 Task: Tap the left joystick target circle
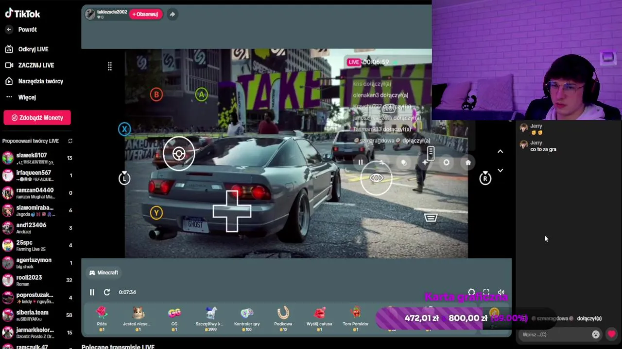[179, 154]
